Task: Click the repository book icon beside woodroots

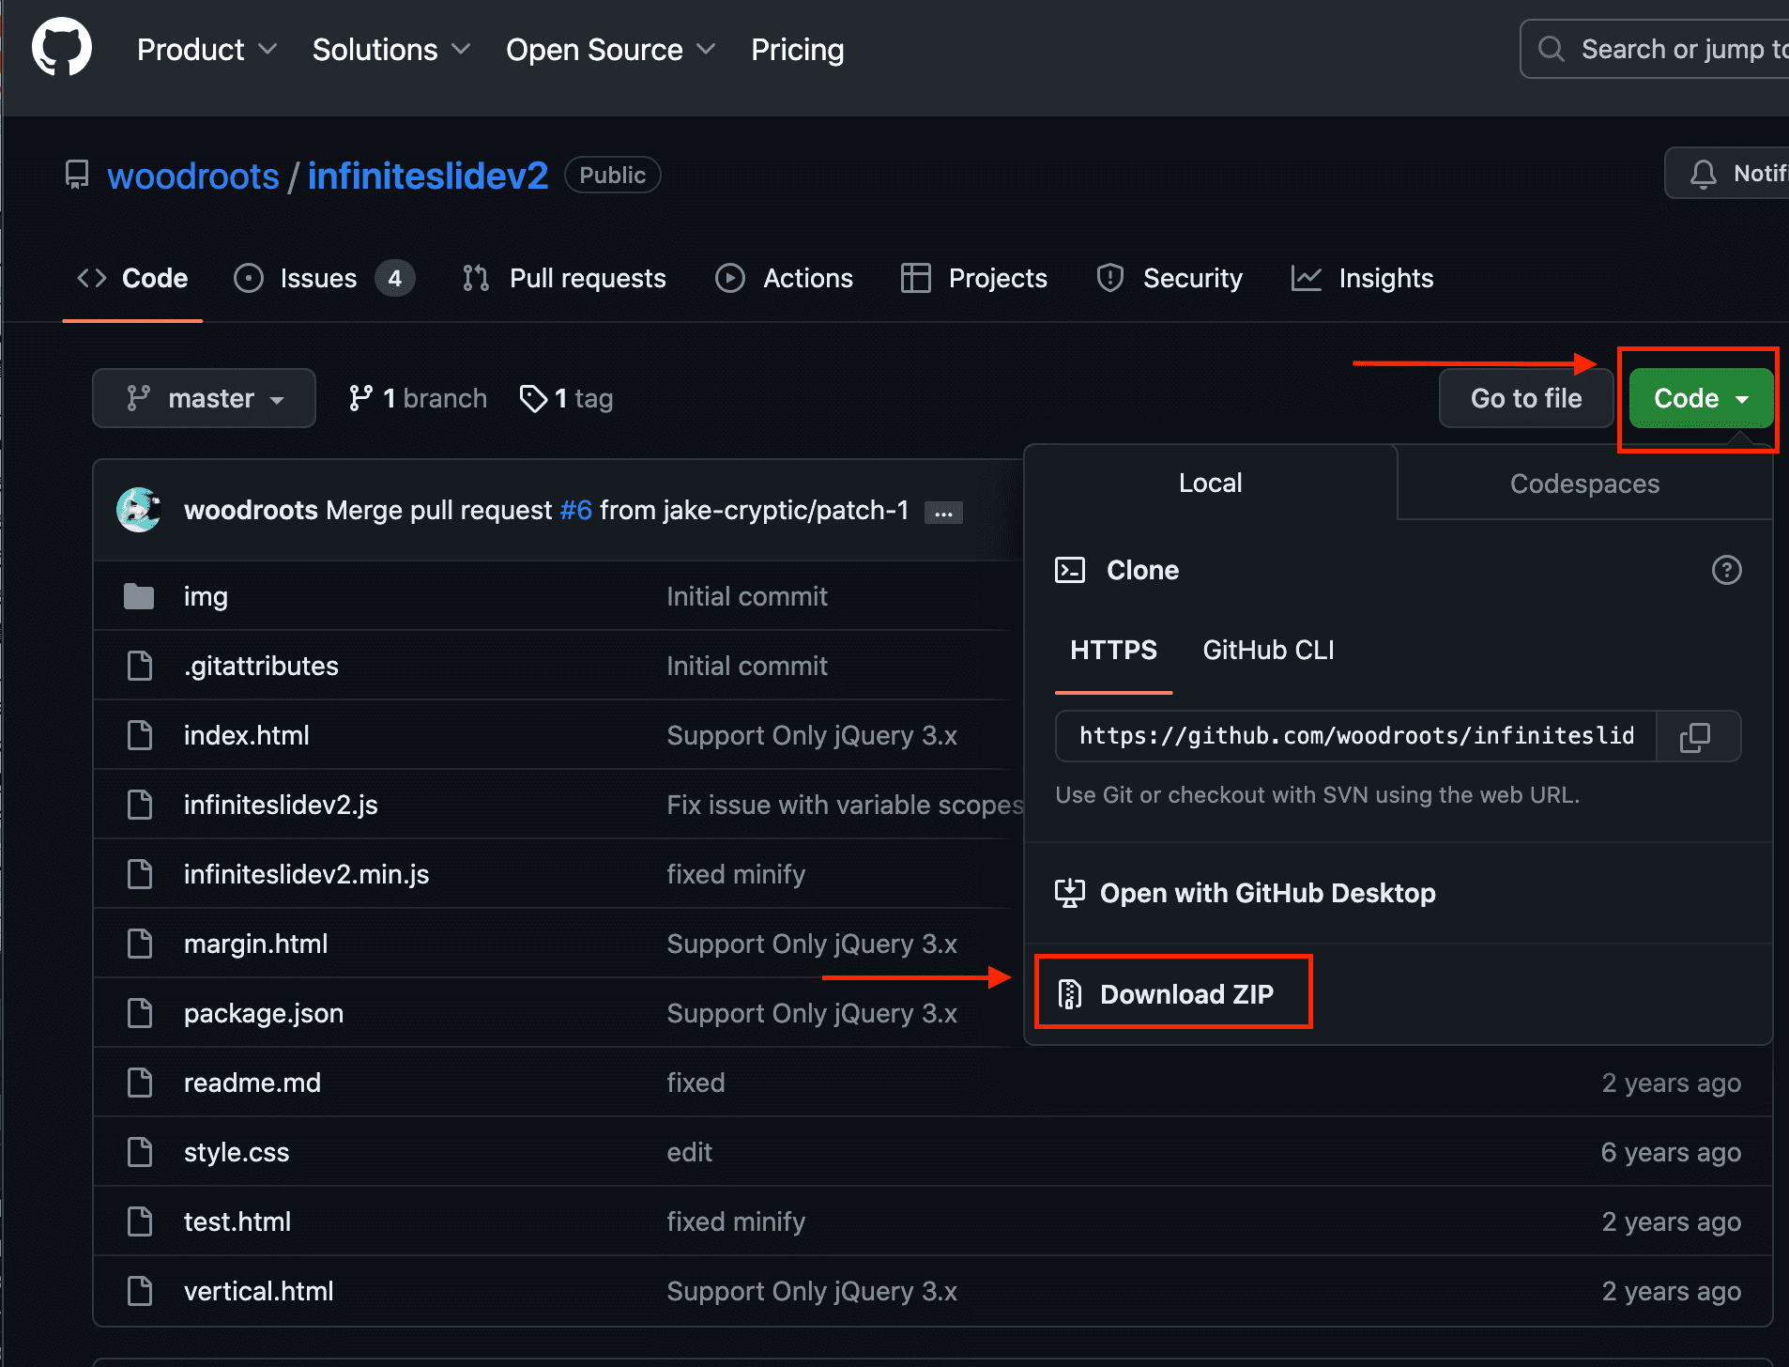Action: point(77,175)
